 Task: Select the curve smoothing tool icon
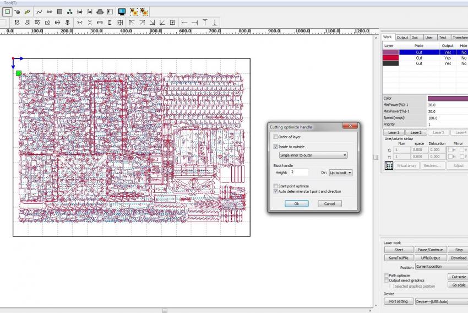[x=40, y=12]
